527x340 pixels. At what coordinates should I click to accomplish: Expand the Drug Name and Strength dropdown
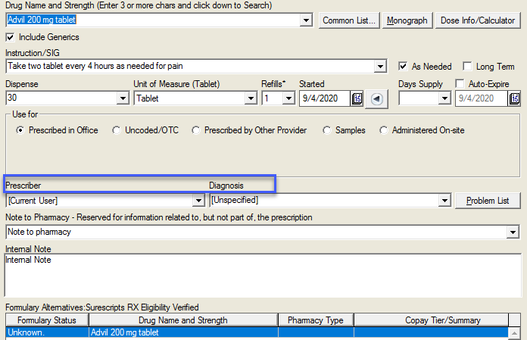point(306,20)
